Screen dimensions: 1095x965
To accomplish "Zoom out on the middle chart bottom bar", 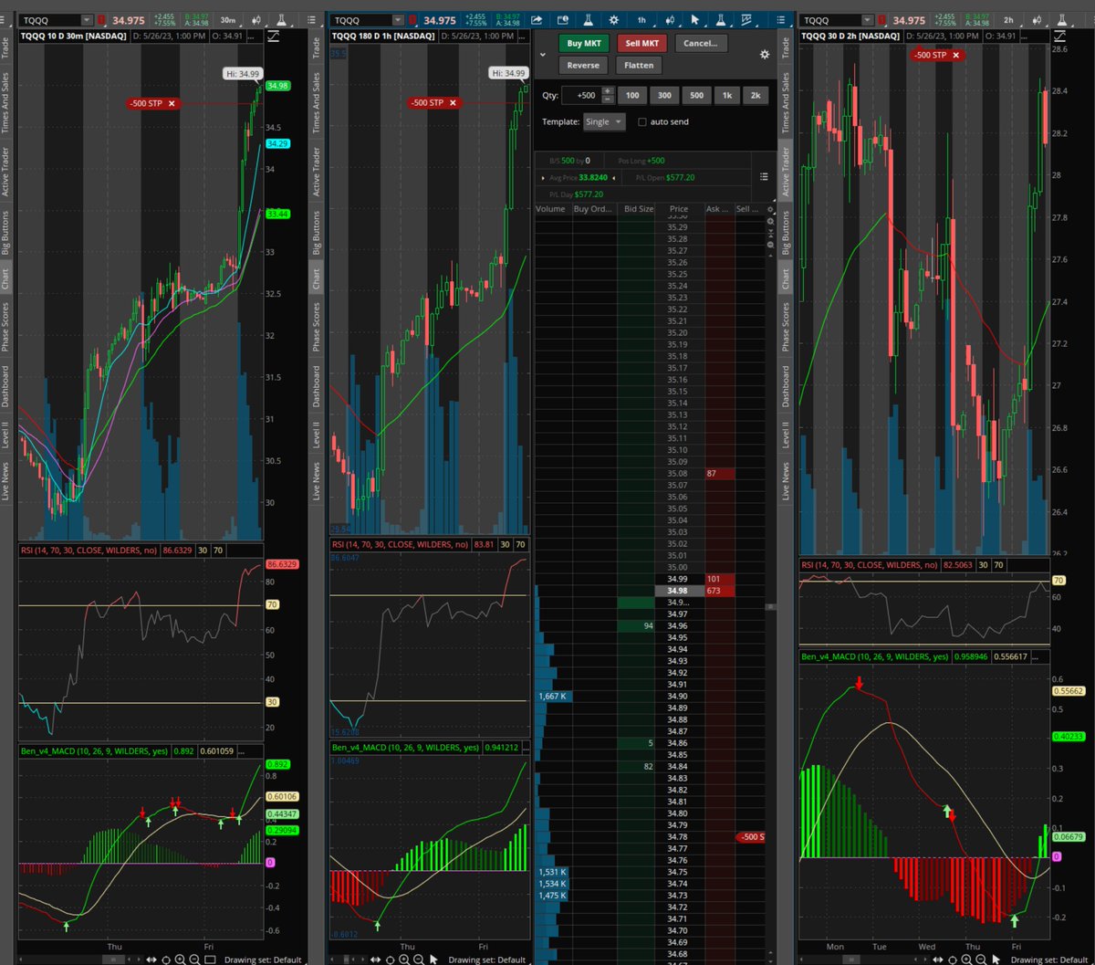I will 418,960.
